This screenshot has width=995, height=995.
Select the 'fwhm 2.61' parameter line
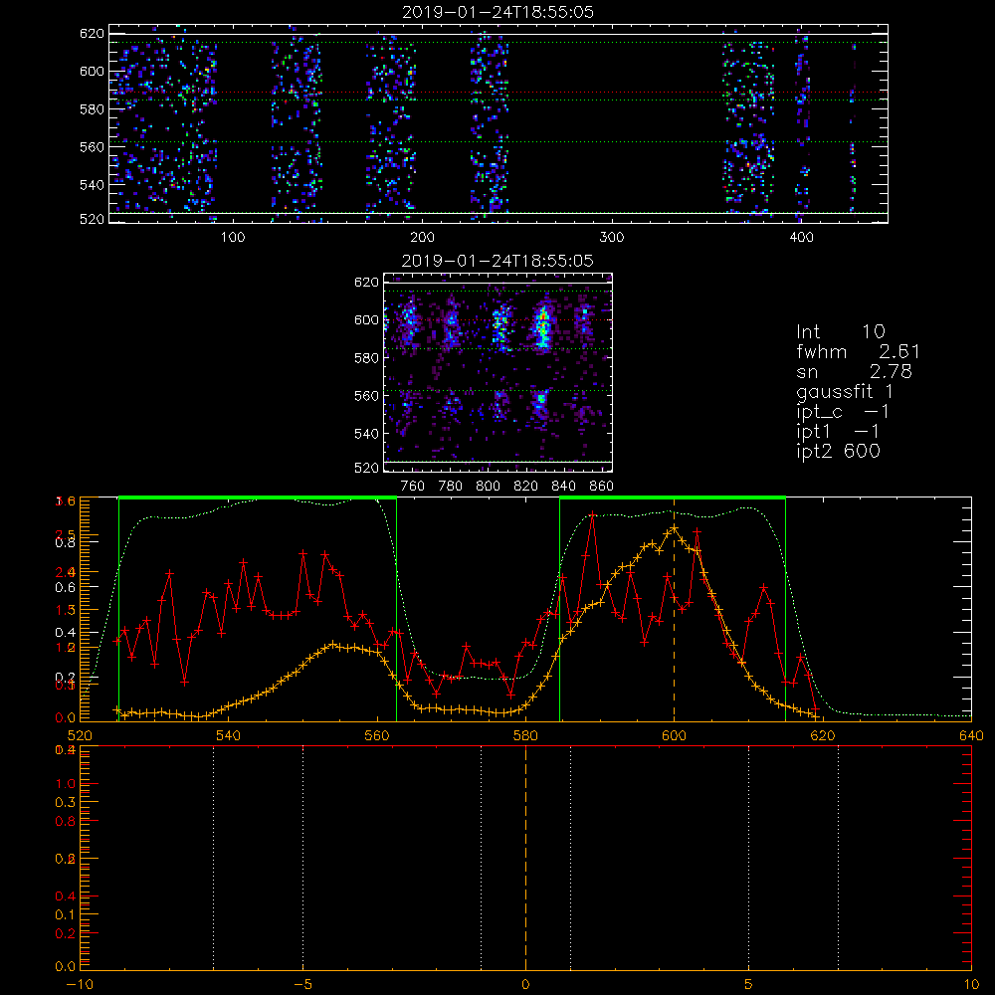click(x=858, y=351)
